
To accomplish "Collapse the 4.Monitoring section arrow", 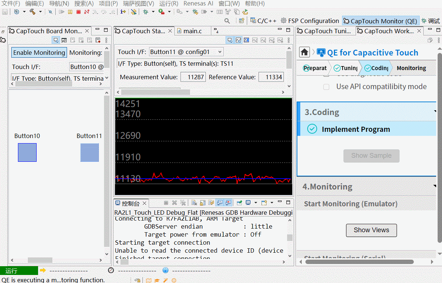I will 435,186.
